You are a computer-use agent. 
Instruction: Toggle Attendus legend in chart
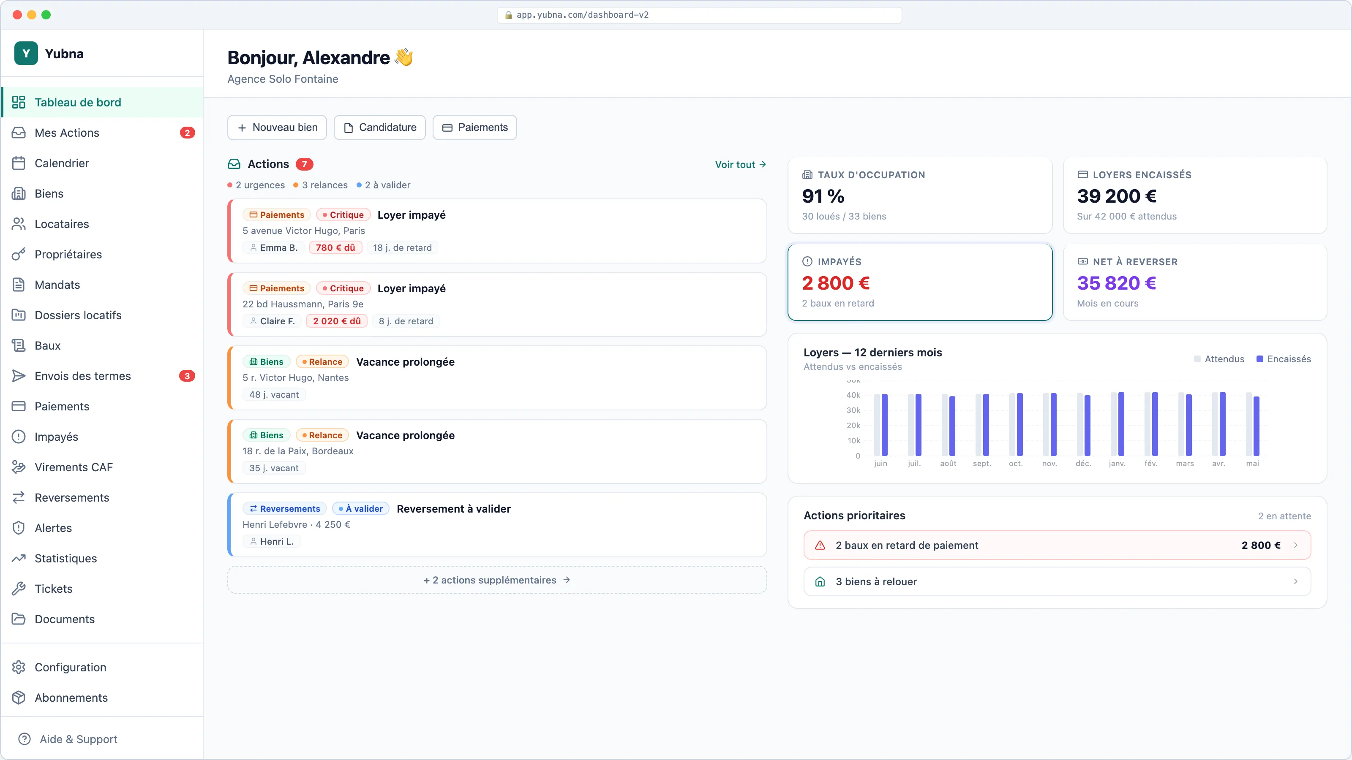pos(1219,359)
